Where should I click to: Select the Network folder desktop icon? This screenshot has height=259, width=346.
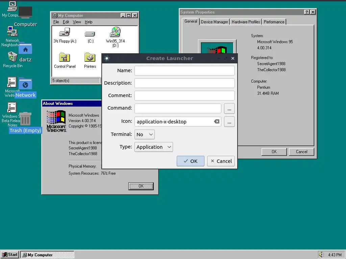coord(25,84)
